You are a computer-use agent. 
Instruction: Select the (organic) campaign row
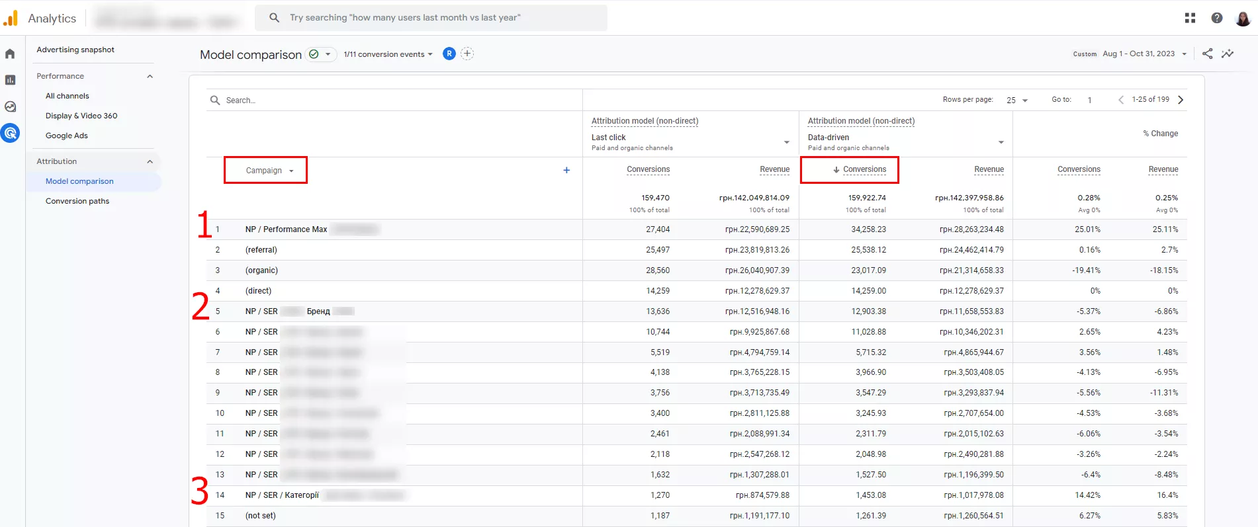click(696, 270)
